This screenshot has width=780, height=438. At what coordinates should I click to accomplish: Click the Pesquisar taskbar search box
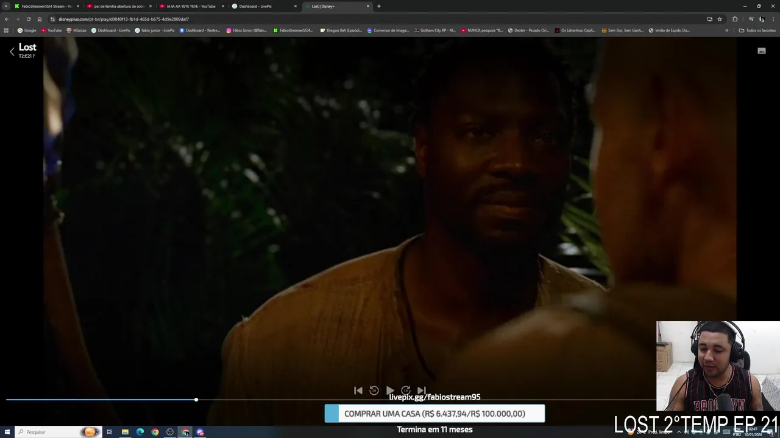coord(58,432)
